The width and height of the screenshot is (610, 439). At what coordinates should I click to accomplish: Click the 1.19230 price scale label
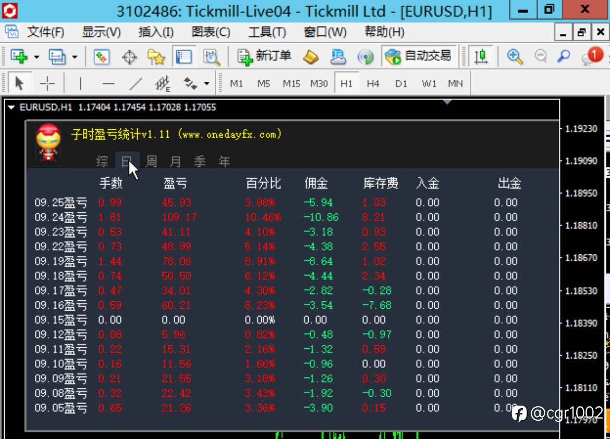pos(581,129)
